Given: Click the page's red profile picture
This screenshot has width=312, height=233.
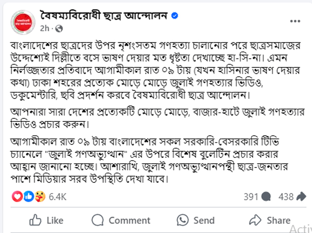Looking at the screenshot, I should tap(23, 22).
